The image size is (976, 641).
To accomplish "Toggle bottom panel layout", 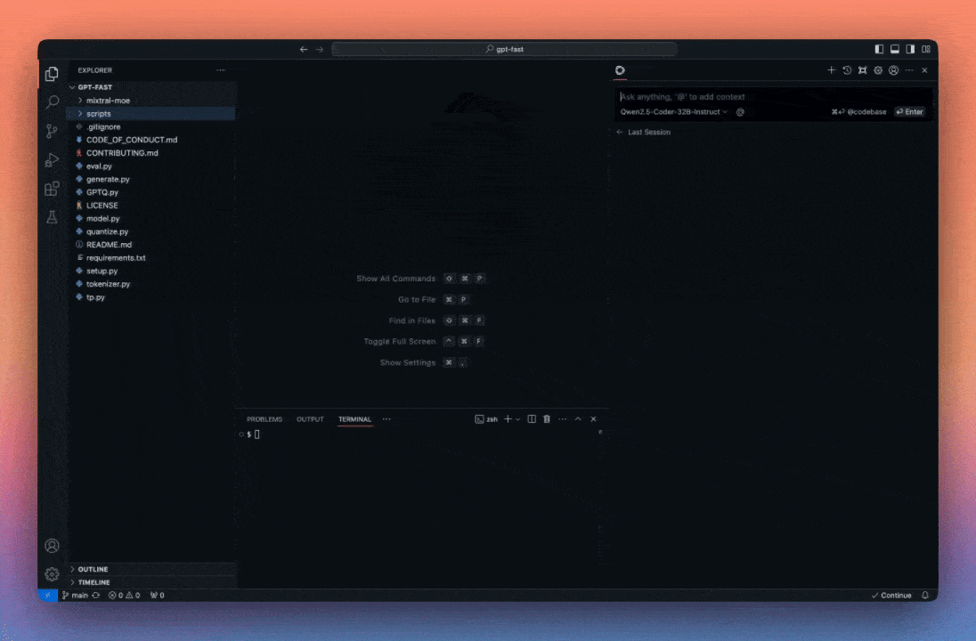I will pos(894,49).
